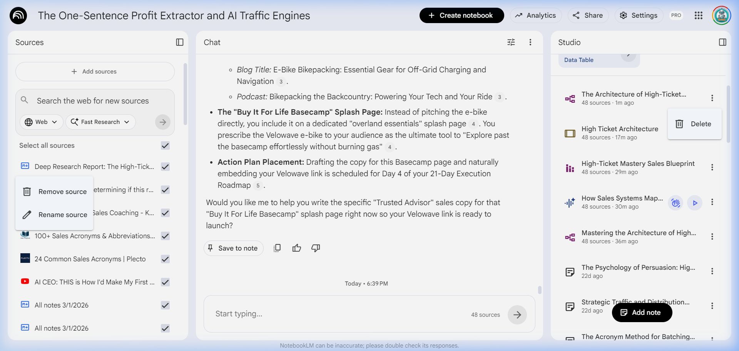Toggle Select all sources checkbox

click(x=165, y=145)
